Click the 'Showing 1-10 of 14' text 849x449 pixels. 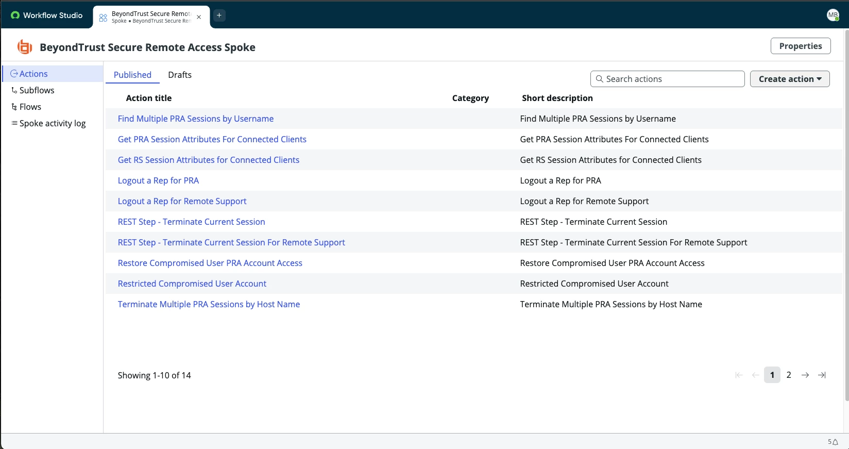155,375
